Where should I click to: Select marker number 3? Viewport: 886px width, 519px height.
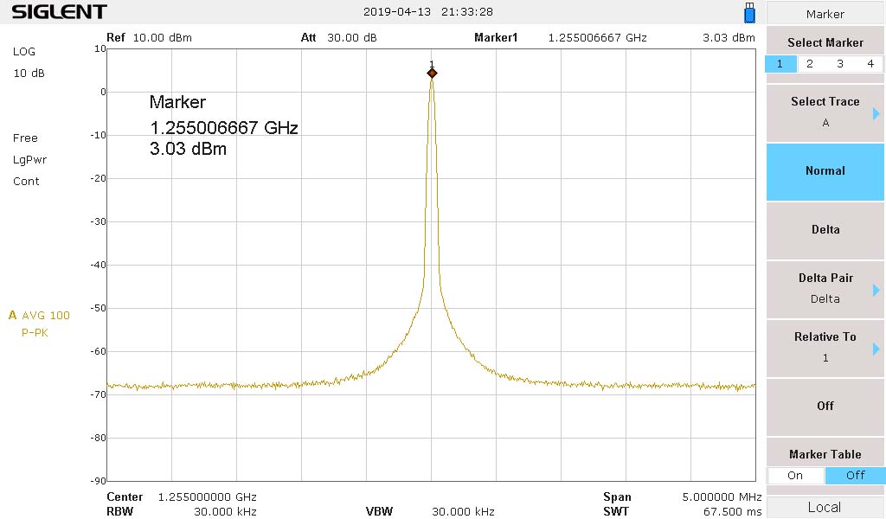point(840,64)
